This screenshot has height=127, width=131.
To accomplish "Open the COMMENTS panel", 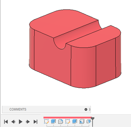I will (18, 109).
